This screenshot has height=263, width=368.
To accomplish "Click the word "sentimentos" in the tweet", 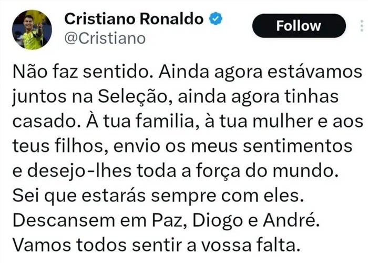I will pos(298,146).
